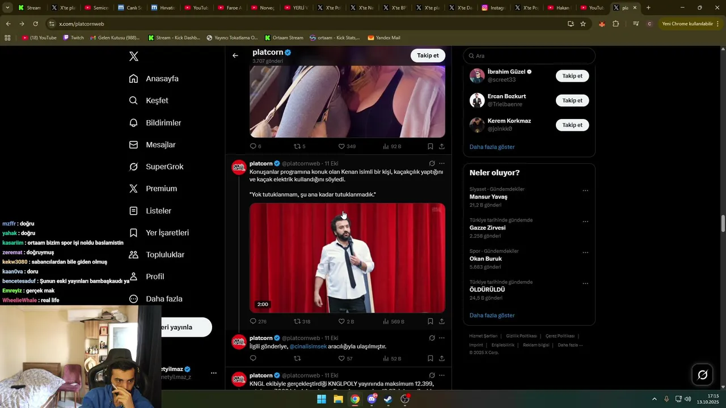Screen dimensions: 726x408
Task: Click the X logo in sidebar
Action: 134,56
